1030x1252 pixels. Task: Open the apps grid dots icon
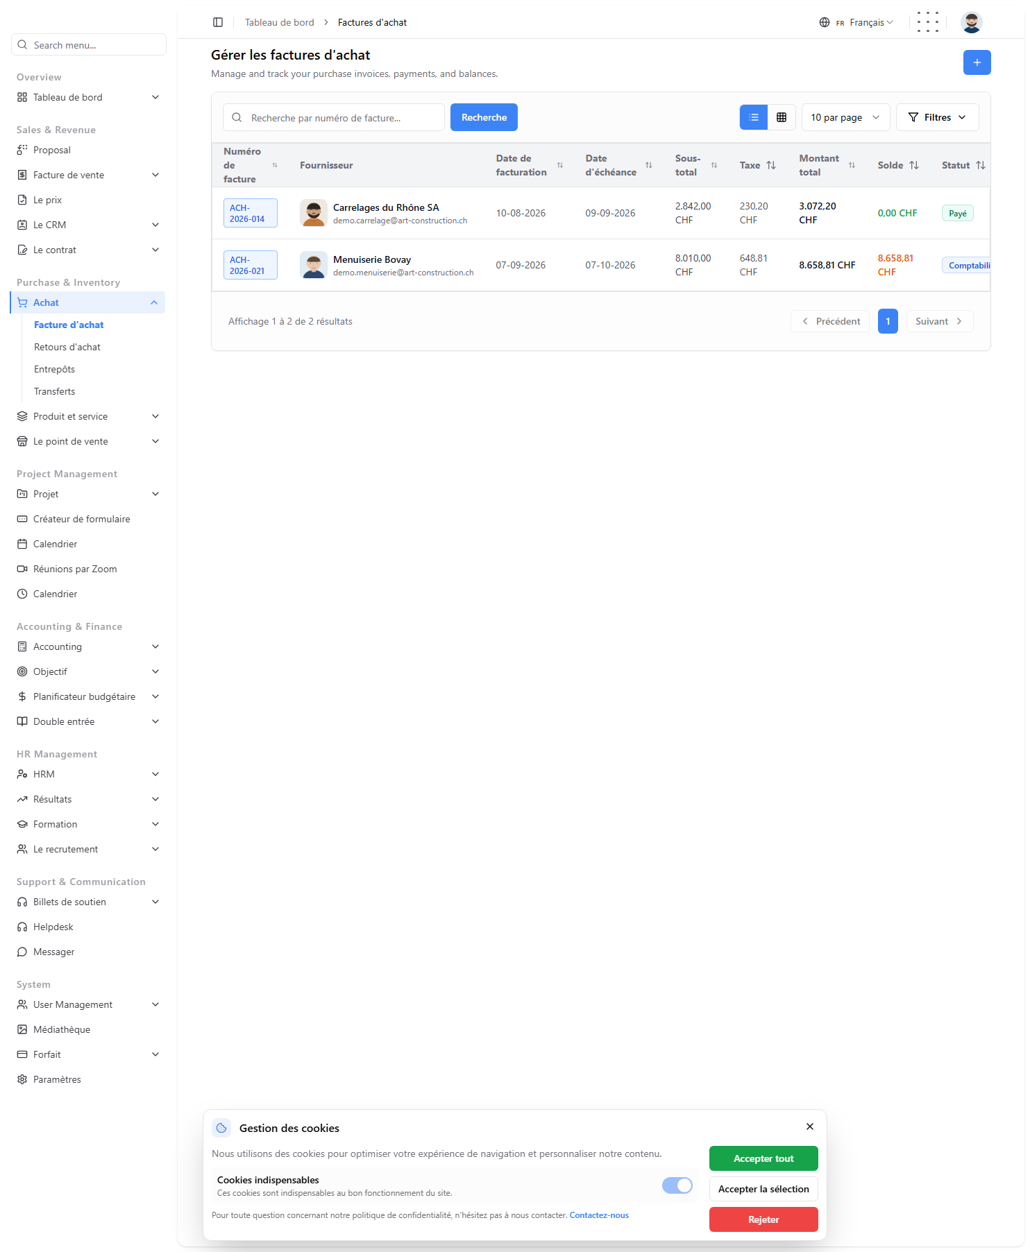point(927,22)
